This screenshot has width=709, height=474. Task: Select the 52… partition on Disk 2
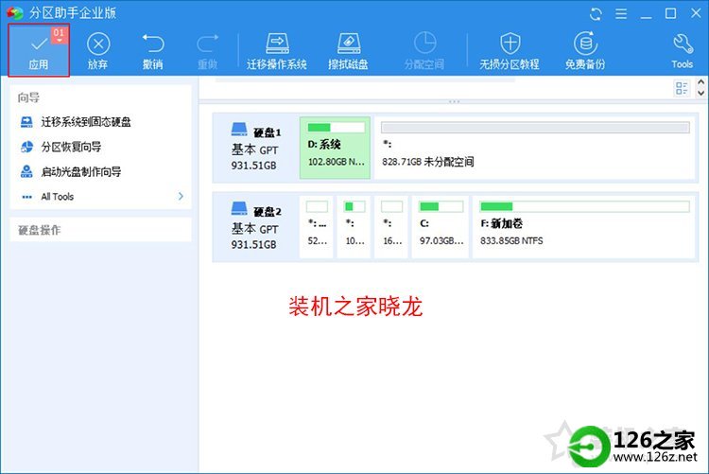pos(317,227)
